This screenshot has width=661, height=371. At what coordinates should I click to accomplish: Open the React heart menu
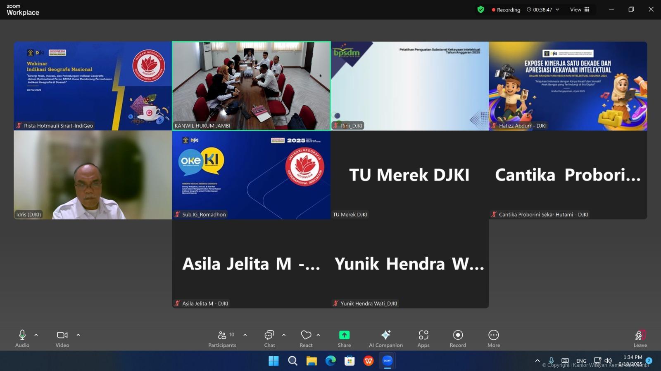[x=306, y=338]
